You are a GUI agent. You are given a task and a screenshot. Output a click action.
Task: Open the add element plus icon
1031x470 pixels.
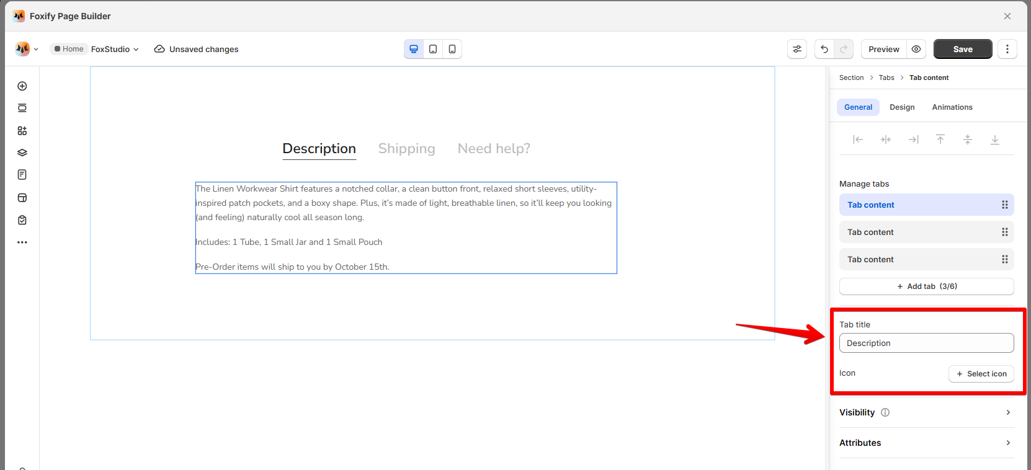(x=22, y=86)
